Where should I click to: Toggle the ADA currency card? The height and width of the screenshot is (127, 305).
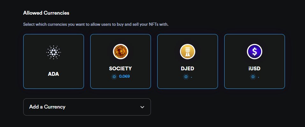click(x=54, y=61)
